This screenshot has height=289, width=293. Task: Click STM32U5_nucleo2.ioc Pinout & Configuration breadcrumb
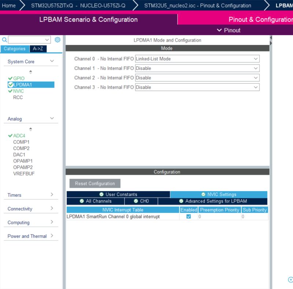click(x=197, y=5)
